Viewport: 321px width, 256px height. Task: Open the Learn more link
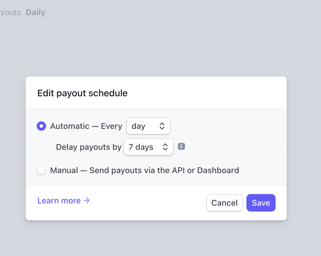(59, 200)
